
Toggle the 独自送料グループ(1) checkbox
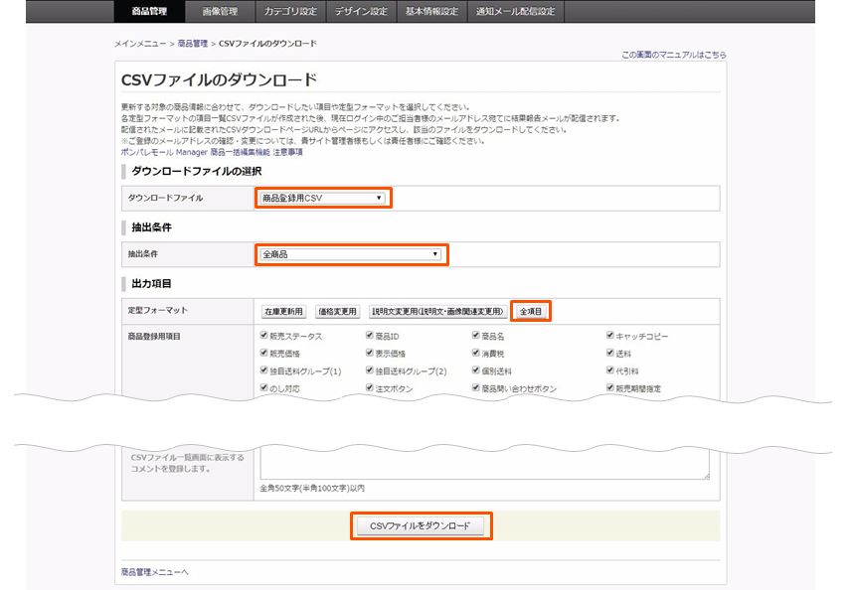click(x=263, y=369)
